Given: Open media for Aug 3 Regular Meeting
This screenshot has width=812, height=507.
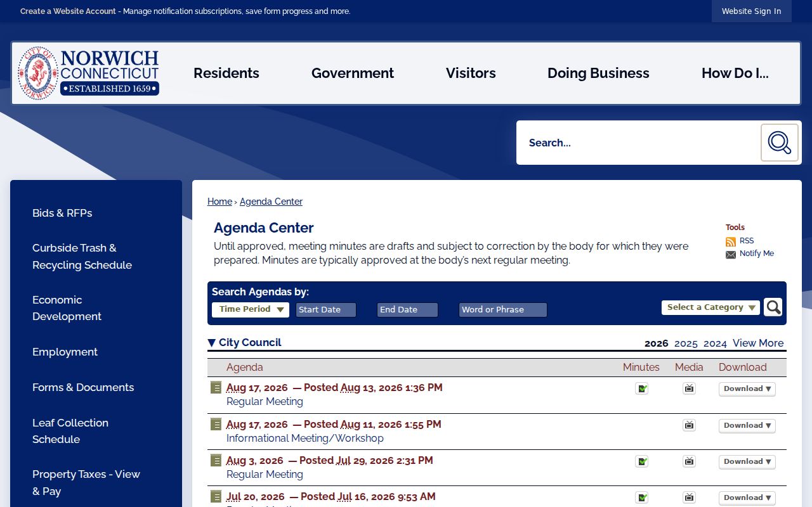Looking at the screenshot, I should tap(689, 461).
